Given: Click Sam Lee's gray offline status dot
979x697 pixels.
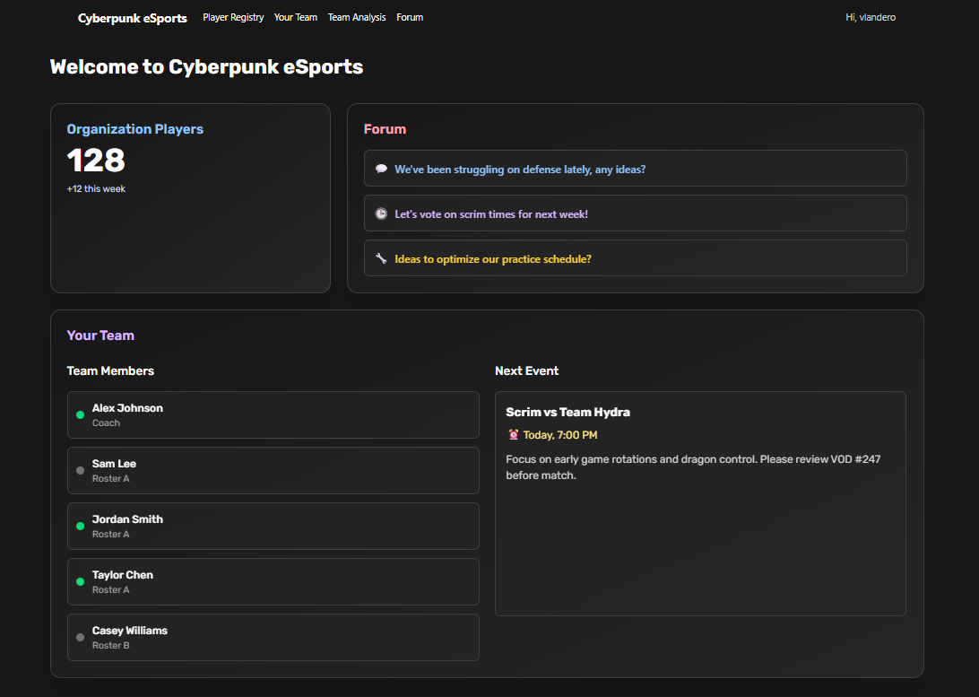Looking at the screenshot, I should coord(81,471).
